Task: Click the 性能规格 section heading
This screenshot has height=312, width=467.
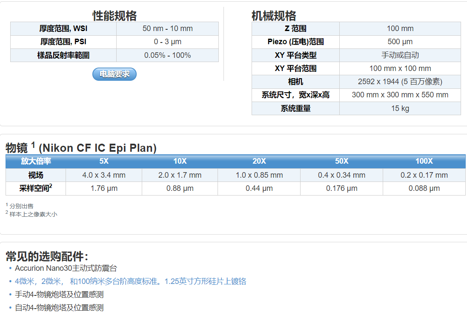Action: click(115, 16)
